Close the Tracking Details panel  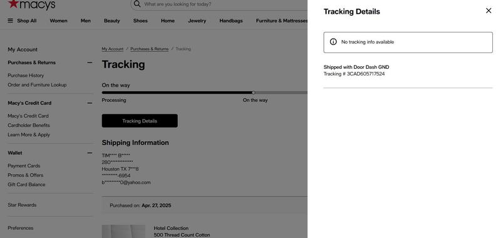[x=488, y=11]
